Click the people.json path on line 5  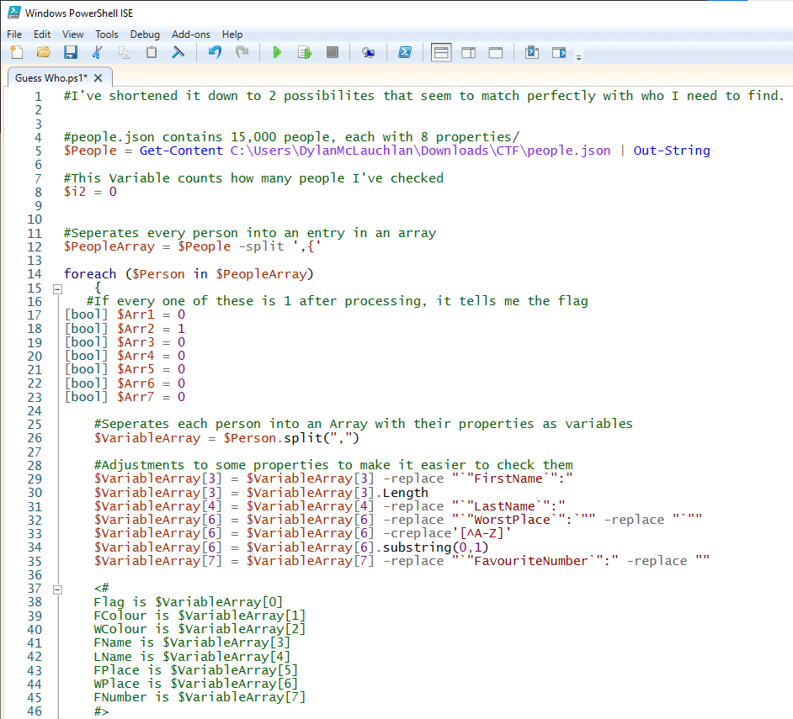tap(420, 151)
